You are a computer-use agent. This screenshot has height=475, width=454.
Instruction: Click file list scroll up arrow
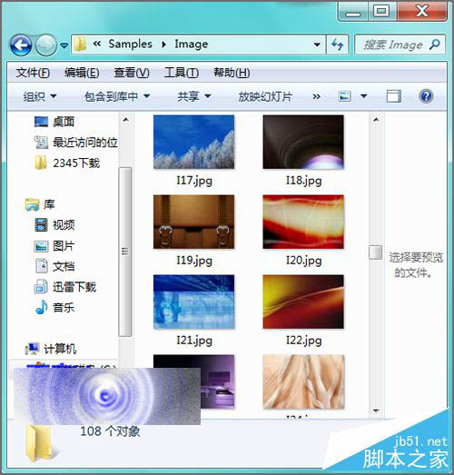[376, 120]
